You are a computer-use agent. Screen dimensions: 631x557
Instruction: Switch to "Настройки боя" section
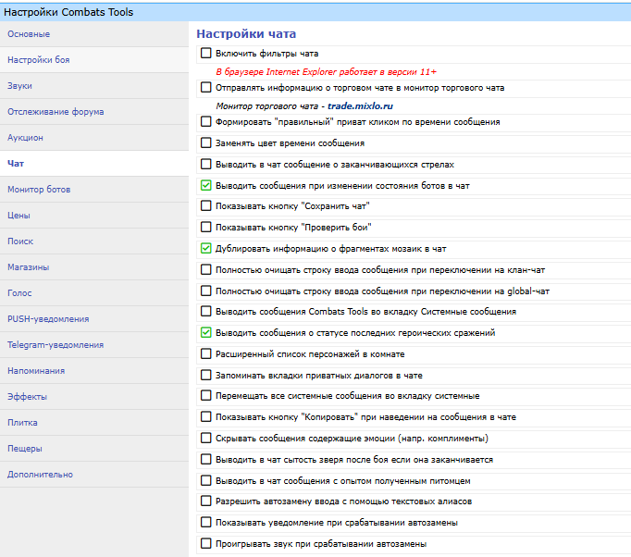click(x=38, y=60)
